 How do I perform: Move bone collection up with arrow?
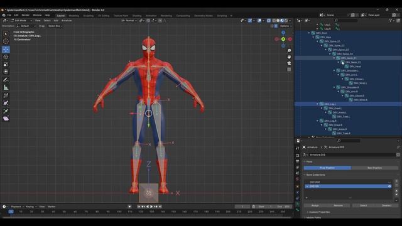point(396,191)
